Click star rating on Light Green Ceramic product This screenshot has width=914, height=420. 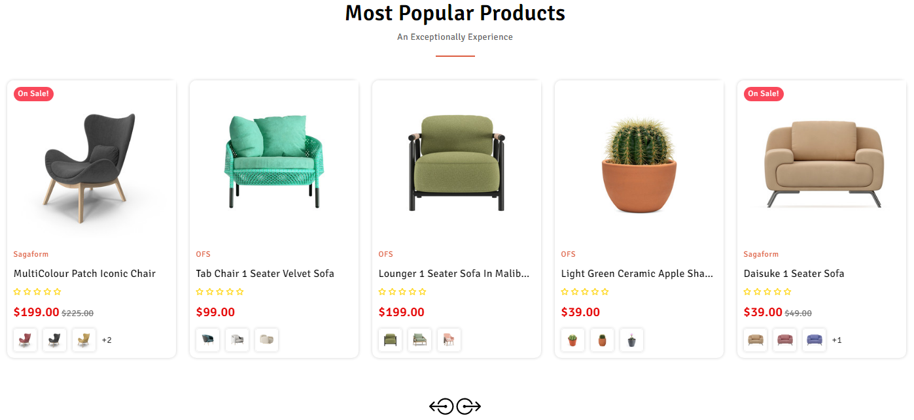(585, 292)
